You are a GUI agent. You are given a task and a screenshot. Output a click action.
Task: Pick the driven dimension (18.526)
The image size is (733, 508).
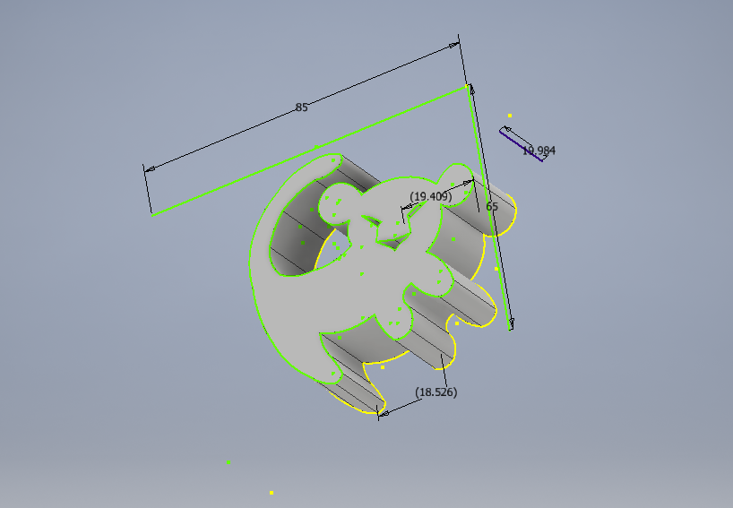(436, 392)
